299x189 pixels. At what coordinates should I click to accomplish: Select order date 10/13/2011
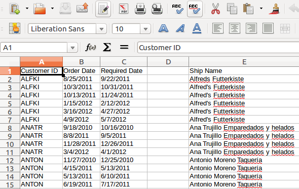(82, 95)
